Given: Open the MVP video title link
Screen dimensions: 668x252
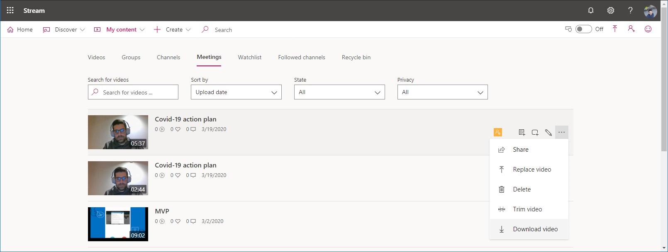Looking at the screenshot, I should [162, 211].
